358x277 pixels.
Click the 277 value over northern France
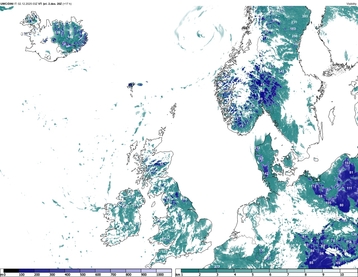217,267
